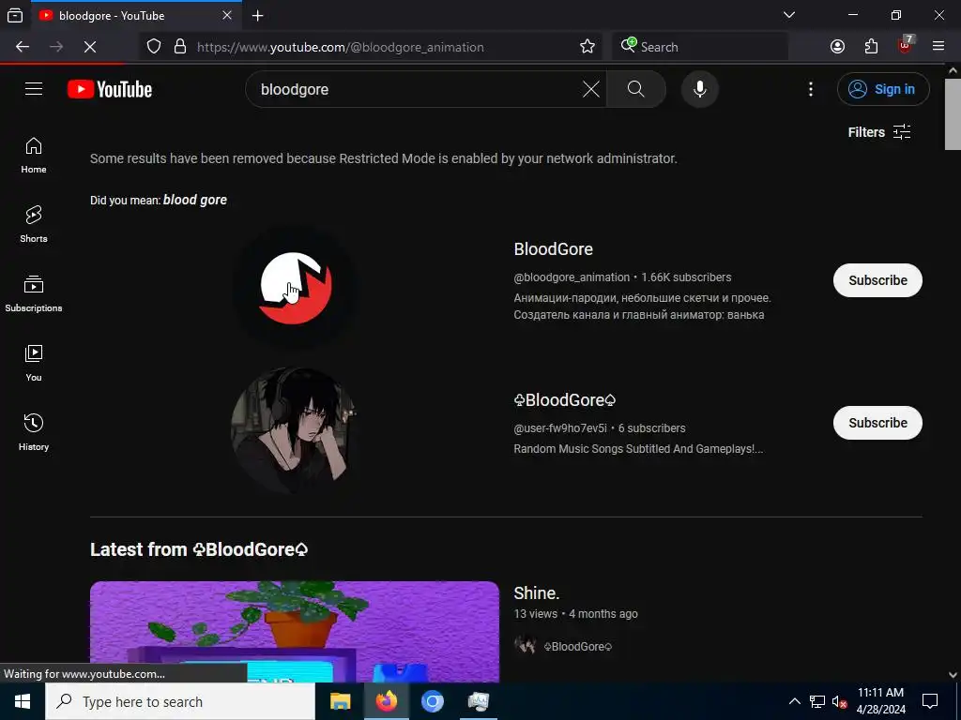This screenshot has width=961, height=720.
Task: Show hidden system tray icons
Action: [x=794, y=701]
